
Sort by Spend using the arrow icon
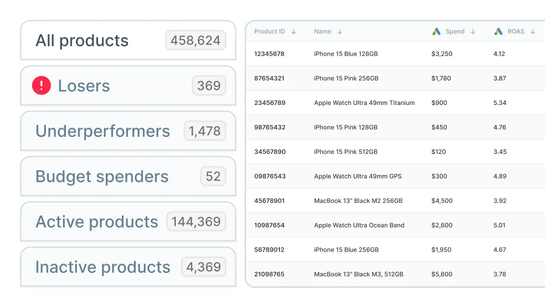click(x=473, y=32)
